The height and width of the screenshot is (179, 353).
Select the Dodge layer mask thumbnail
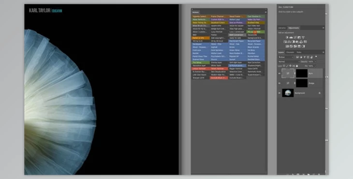click(302, 83)
